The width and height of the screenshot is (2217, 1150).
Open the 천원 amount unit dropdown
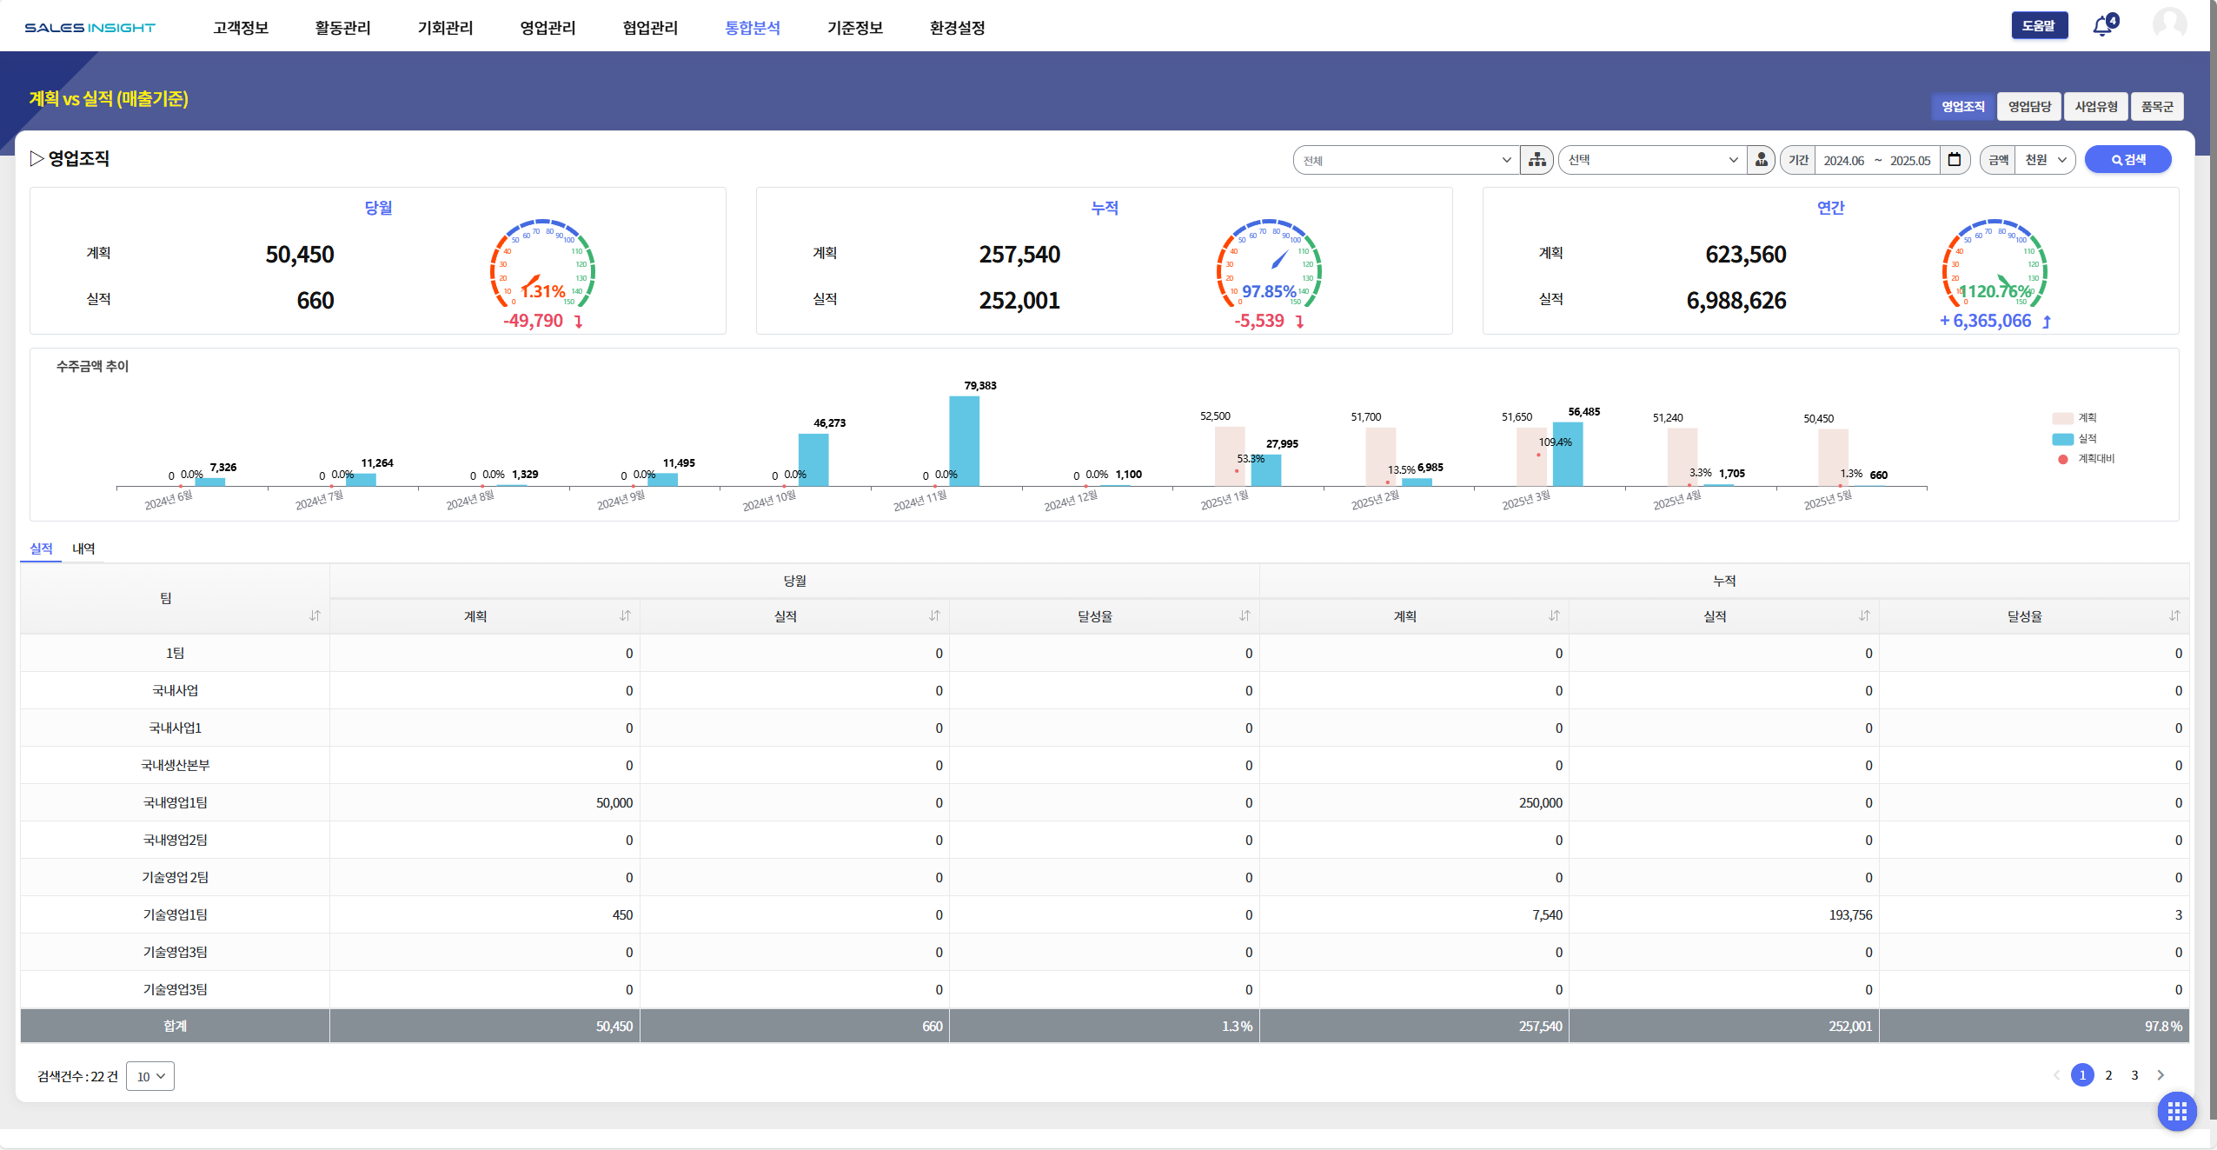pos(2046,160)
